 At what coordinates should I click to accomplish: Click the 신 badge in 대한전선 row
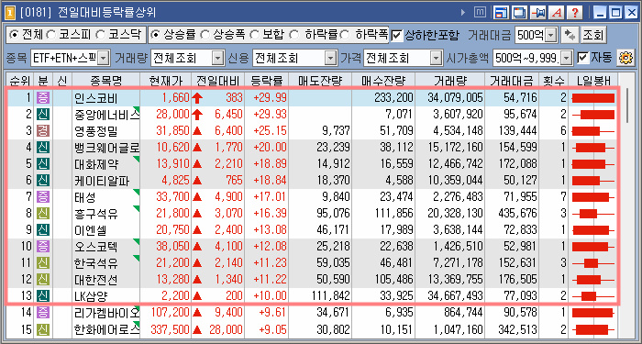point(42,280)
